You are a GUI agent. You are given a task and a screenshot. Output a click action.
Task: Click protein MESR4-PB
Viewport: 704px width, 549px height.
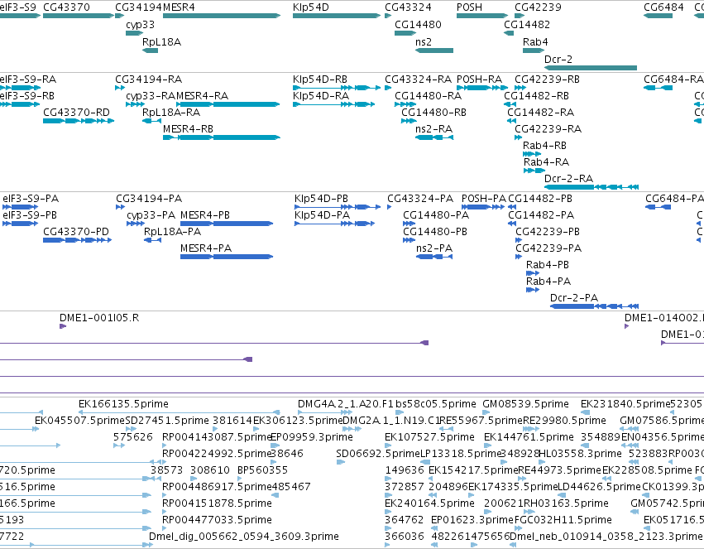(x=227, y=224)
